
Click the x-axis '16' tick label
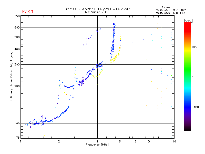point(174,141)
